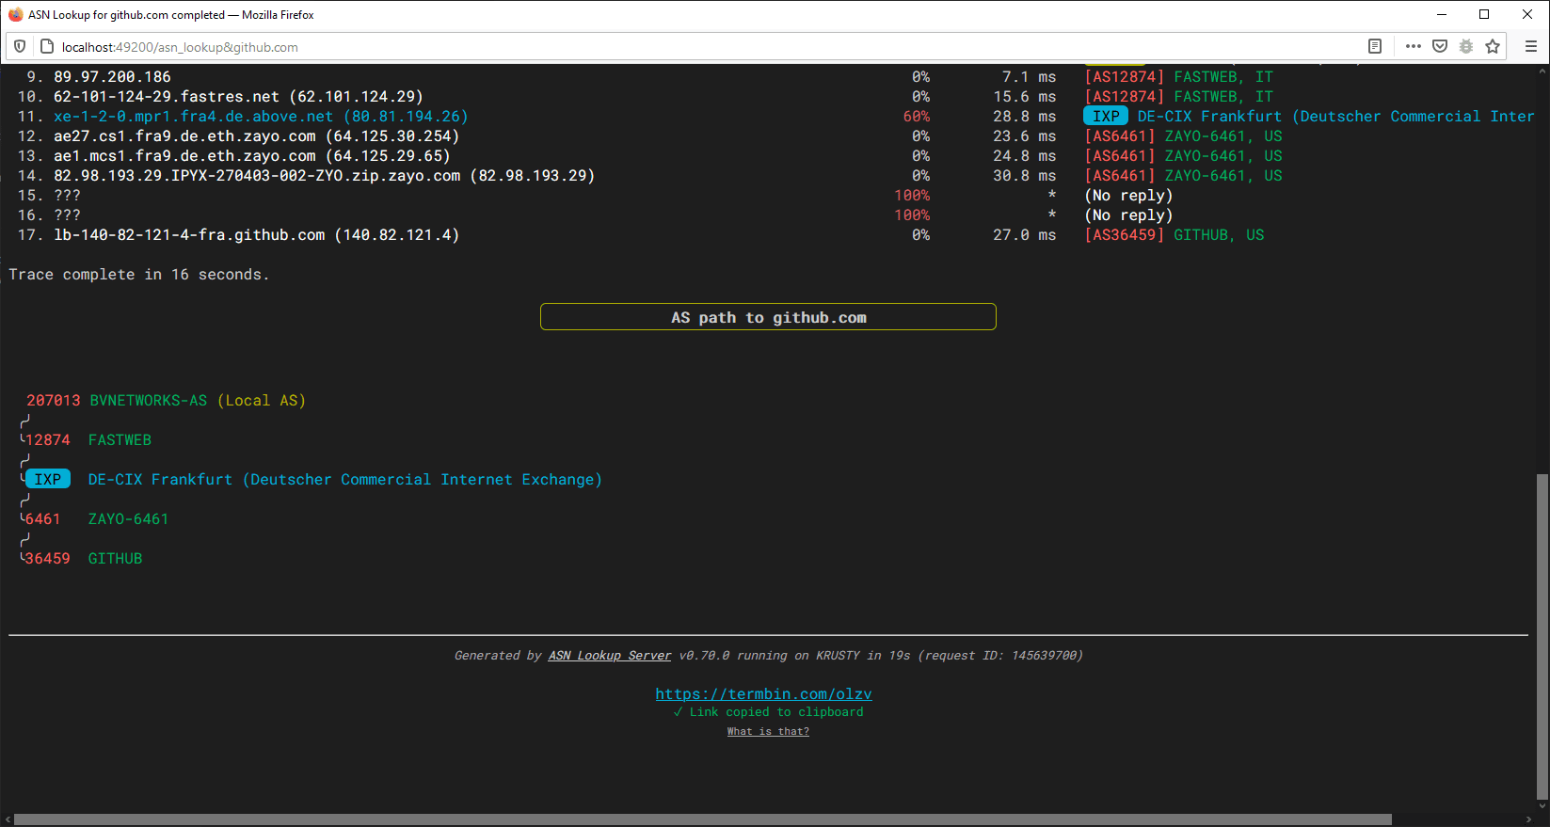Click the 'What is that?' link
The height and width of the screenshot is (827, 1550).
pos(768,731)
